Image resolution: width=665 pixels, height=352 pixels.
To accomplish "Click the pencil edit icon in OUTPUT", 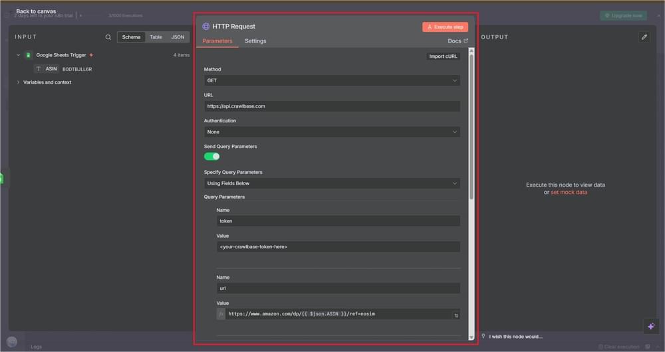I will [x=644, y=37].
